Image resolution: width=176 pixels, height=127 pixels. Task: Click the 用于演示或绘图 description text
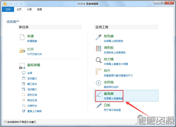112,110
